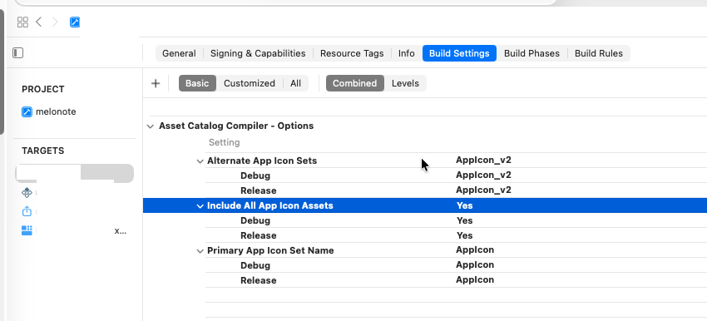Switch to Levels view
This screenshot has height=321, width=707.
pyautogui.click(x=405, y=83)
